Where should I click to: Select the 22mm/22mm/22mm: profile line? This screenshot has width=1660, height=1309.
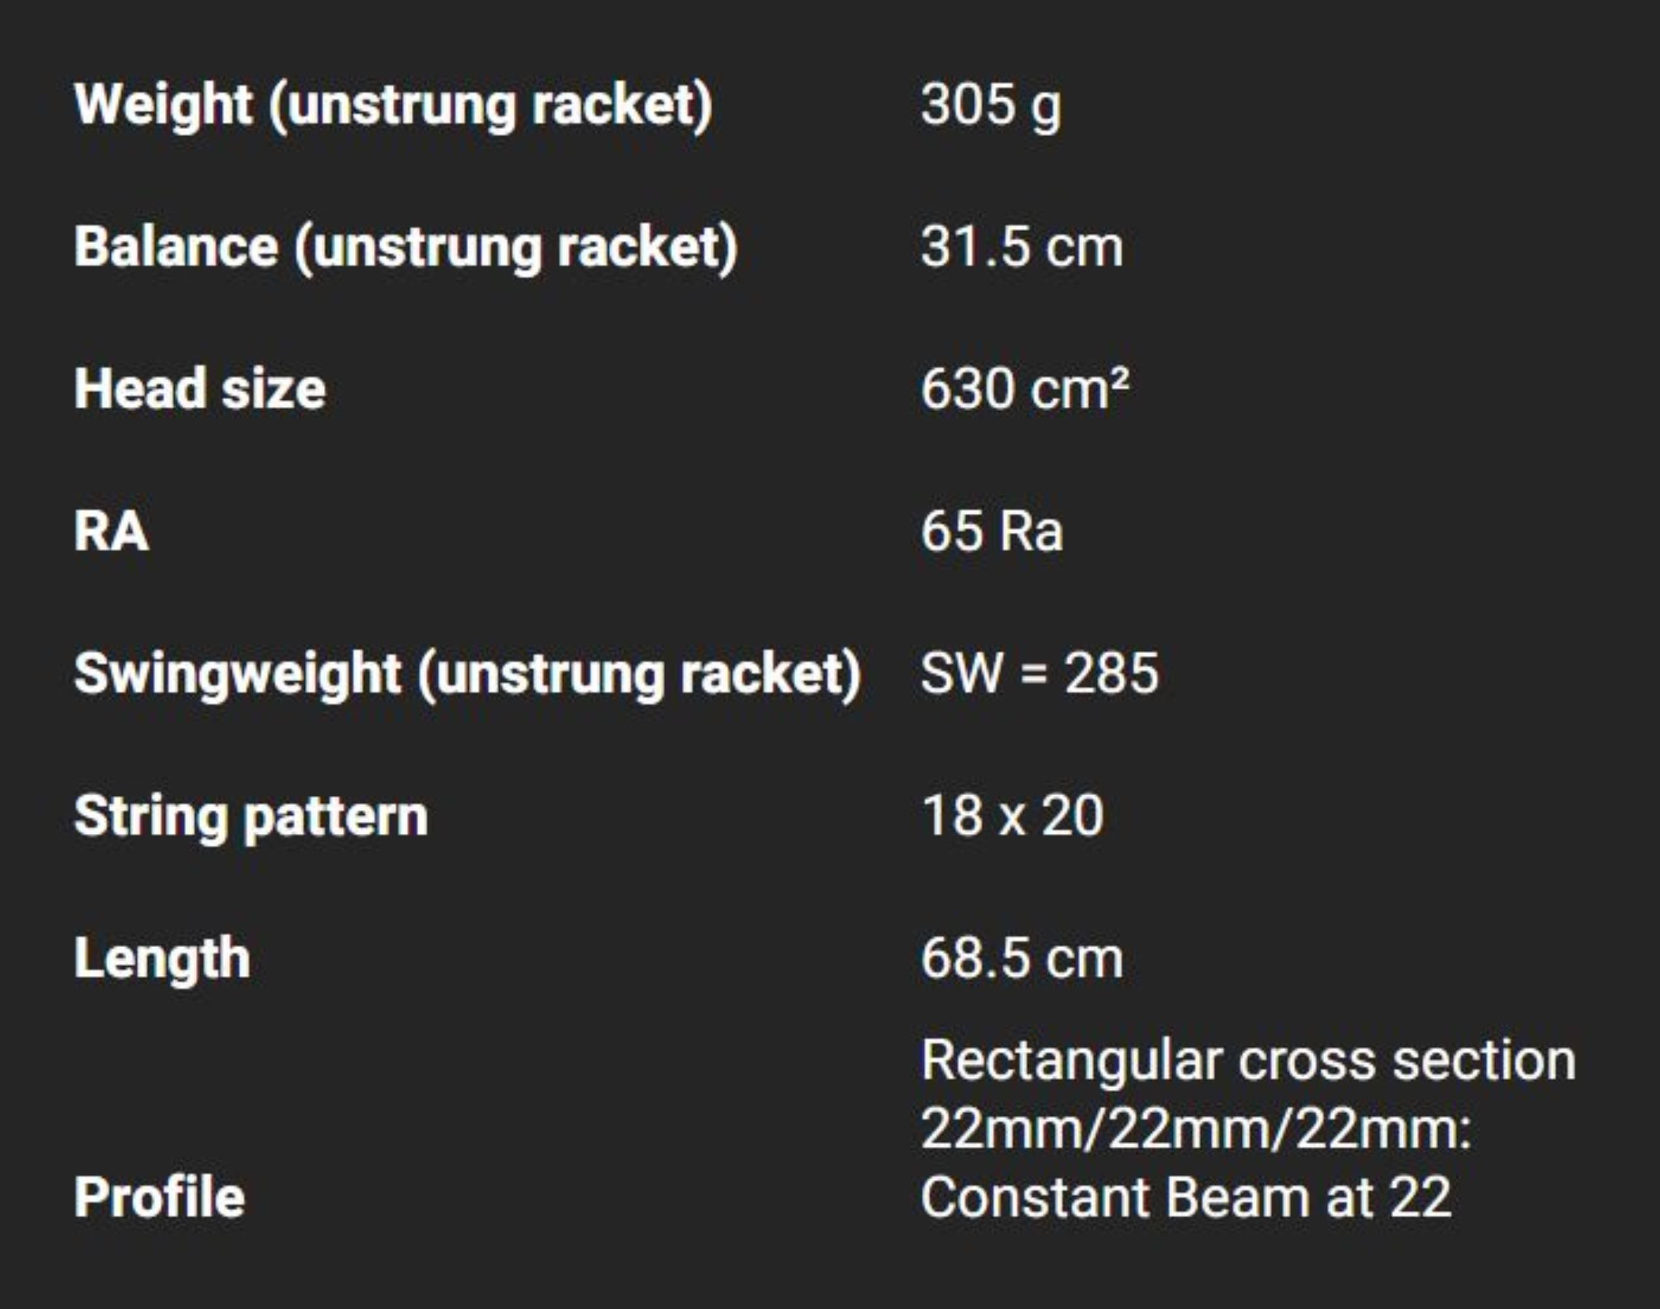1195,1129
